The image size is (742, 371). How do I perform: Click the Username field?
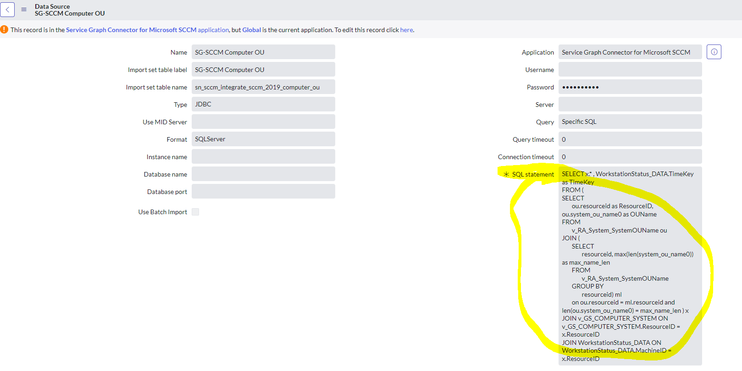point(630,69)
